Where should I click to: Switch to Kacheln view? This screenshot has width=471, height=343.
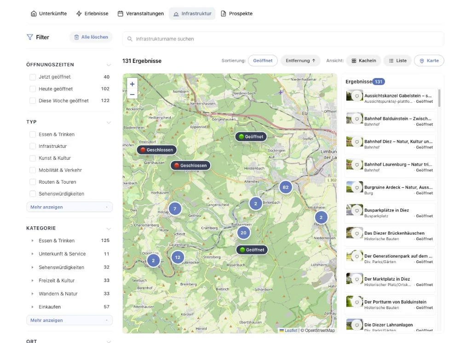coord(364,61)
